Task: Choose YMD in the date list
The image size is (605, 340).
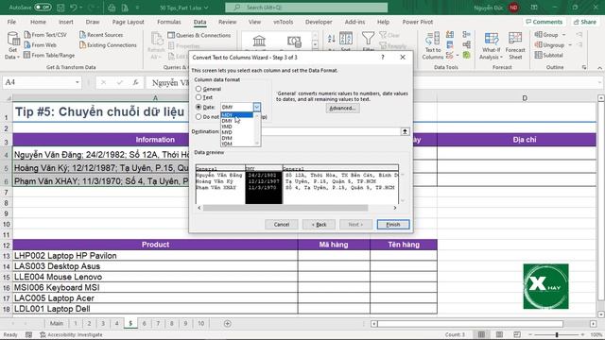Action: point(237,127)
